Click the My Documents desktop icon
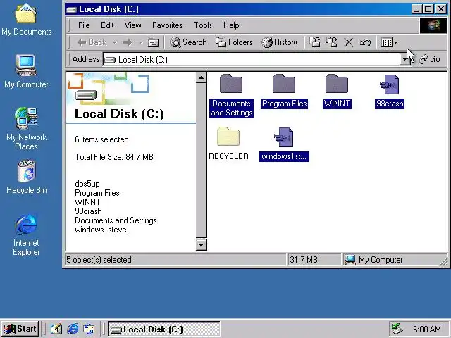This screenshot has width=451, height=338. pos(27,20)
